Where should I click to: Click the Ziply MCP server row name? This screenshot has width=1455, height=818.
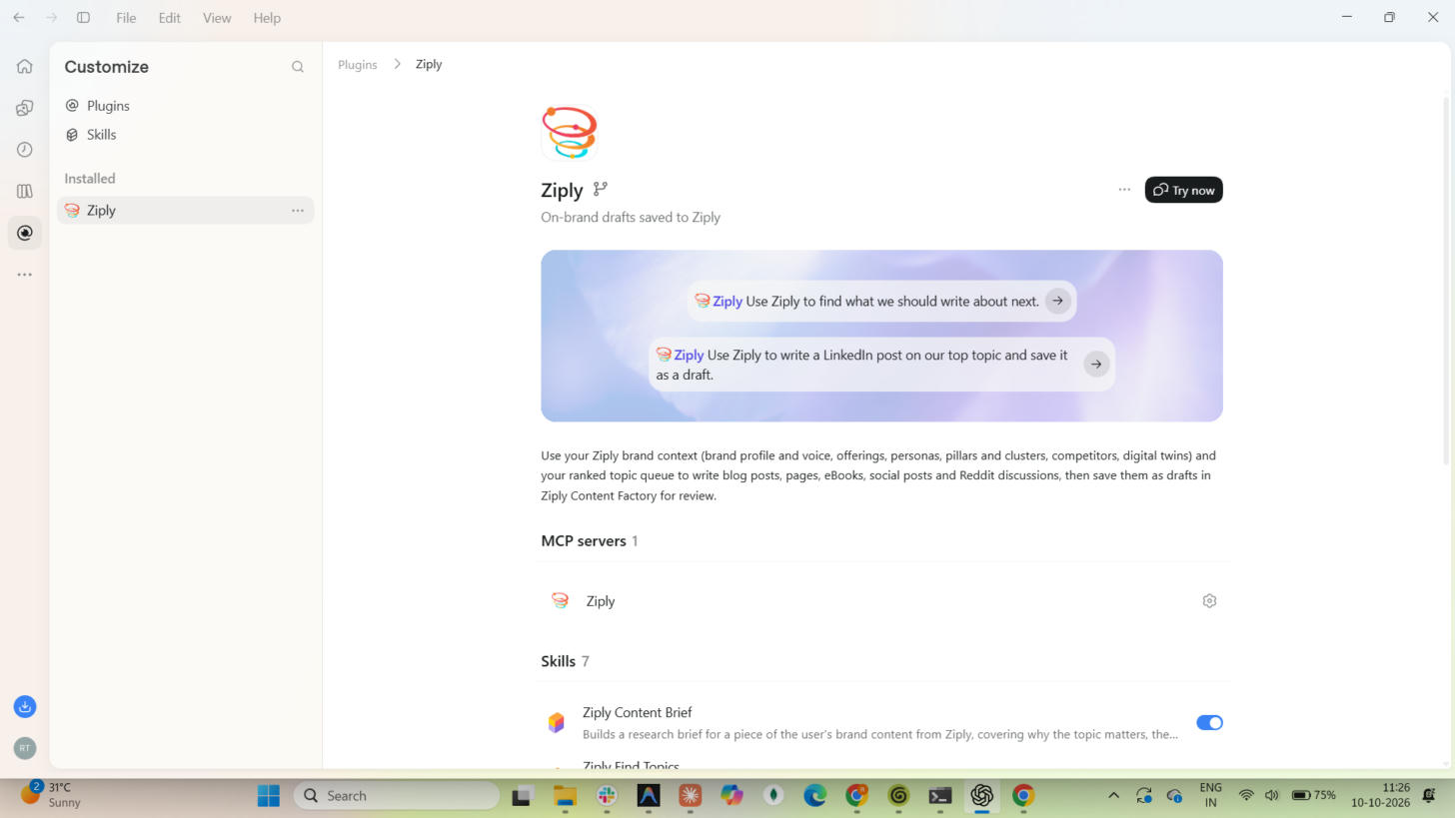click(601, 601)
